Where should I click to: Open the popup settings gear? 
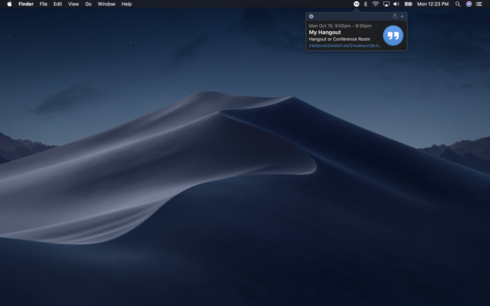pyautogui.click(x=311, y=17)
